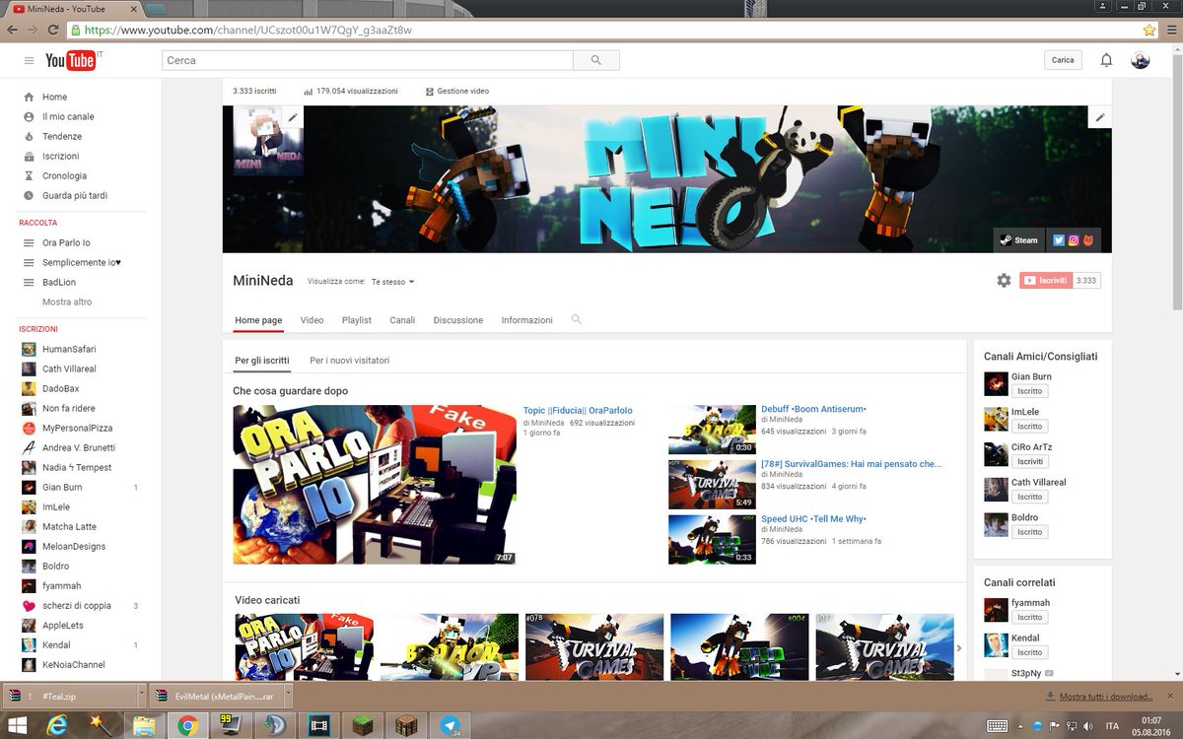Image resolution: width=1183 pixels, height=739 pixels.
Task: Click 179.054 visualizzazioni stats text
Action: (357, 91)
